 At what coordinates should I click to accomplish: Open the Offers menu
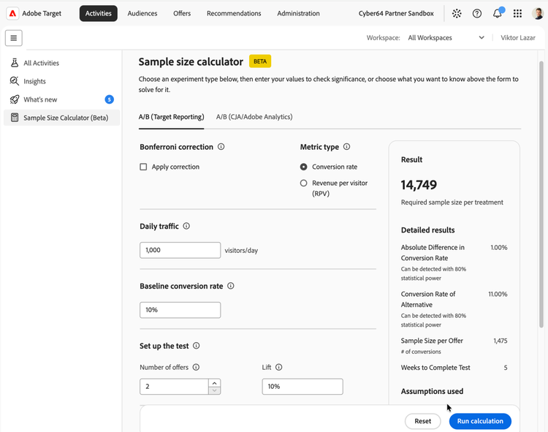click(x=182, y=13)
